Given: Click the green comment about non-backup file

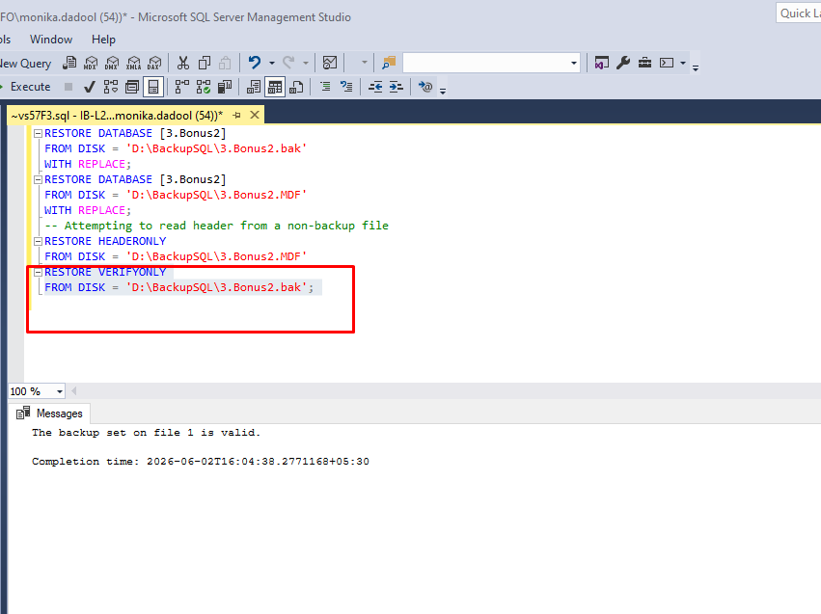Looking at the screenshot, I should coord(216,226).
